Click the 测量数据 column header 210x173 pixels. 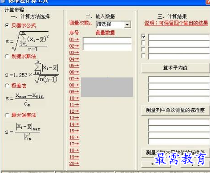[x=105, y=33]
